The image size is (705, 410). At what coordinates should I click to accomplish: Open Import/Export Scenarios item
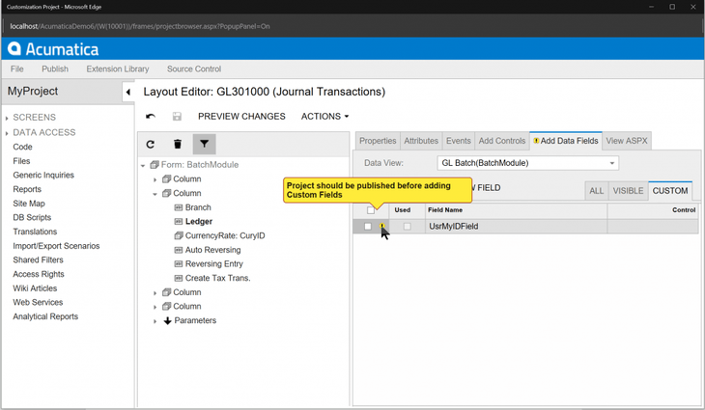click(56, 246)
